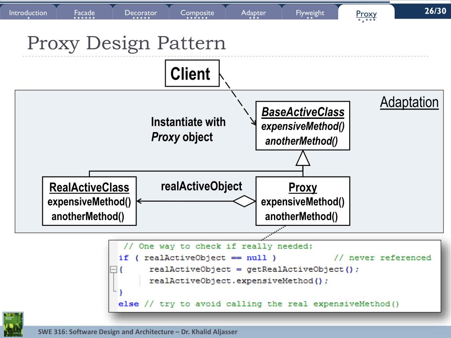The image size is (451, 338).
Task: Jump to the Adapter section tab
Action: [253, 13]
